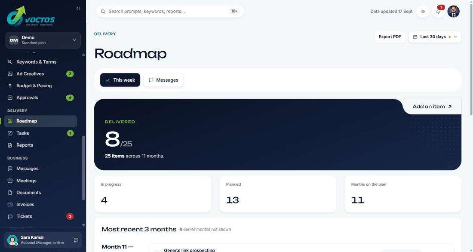Collapse the sidebar with the arrow icon
This screenshot has height=252, width=473.
[x=78, y=9]
